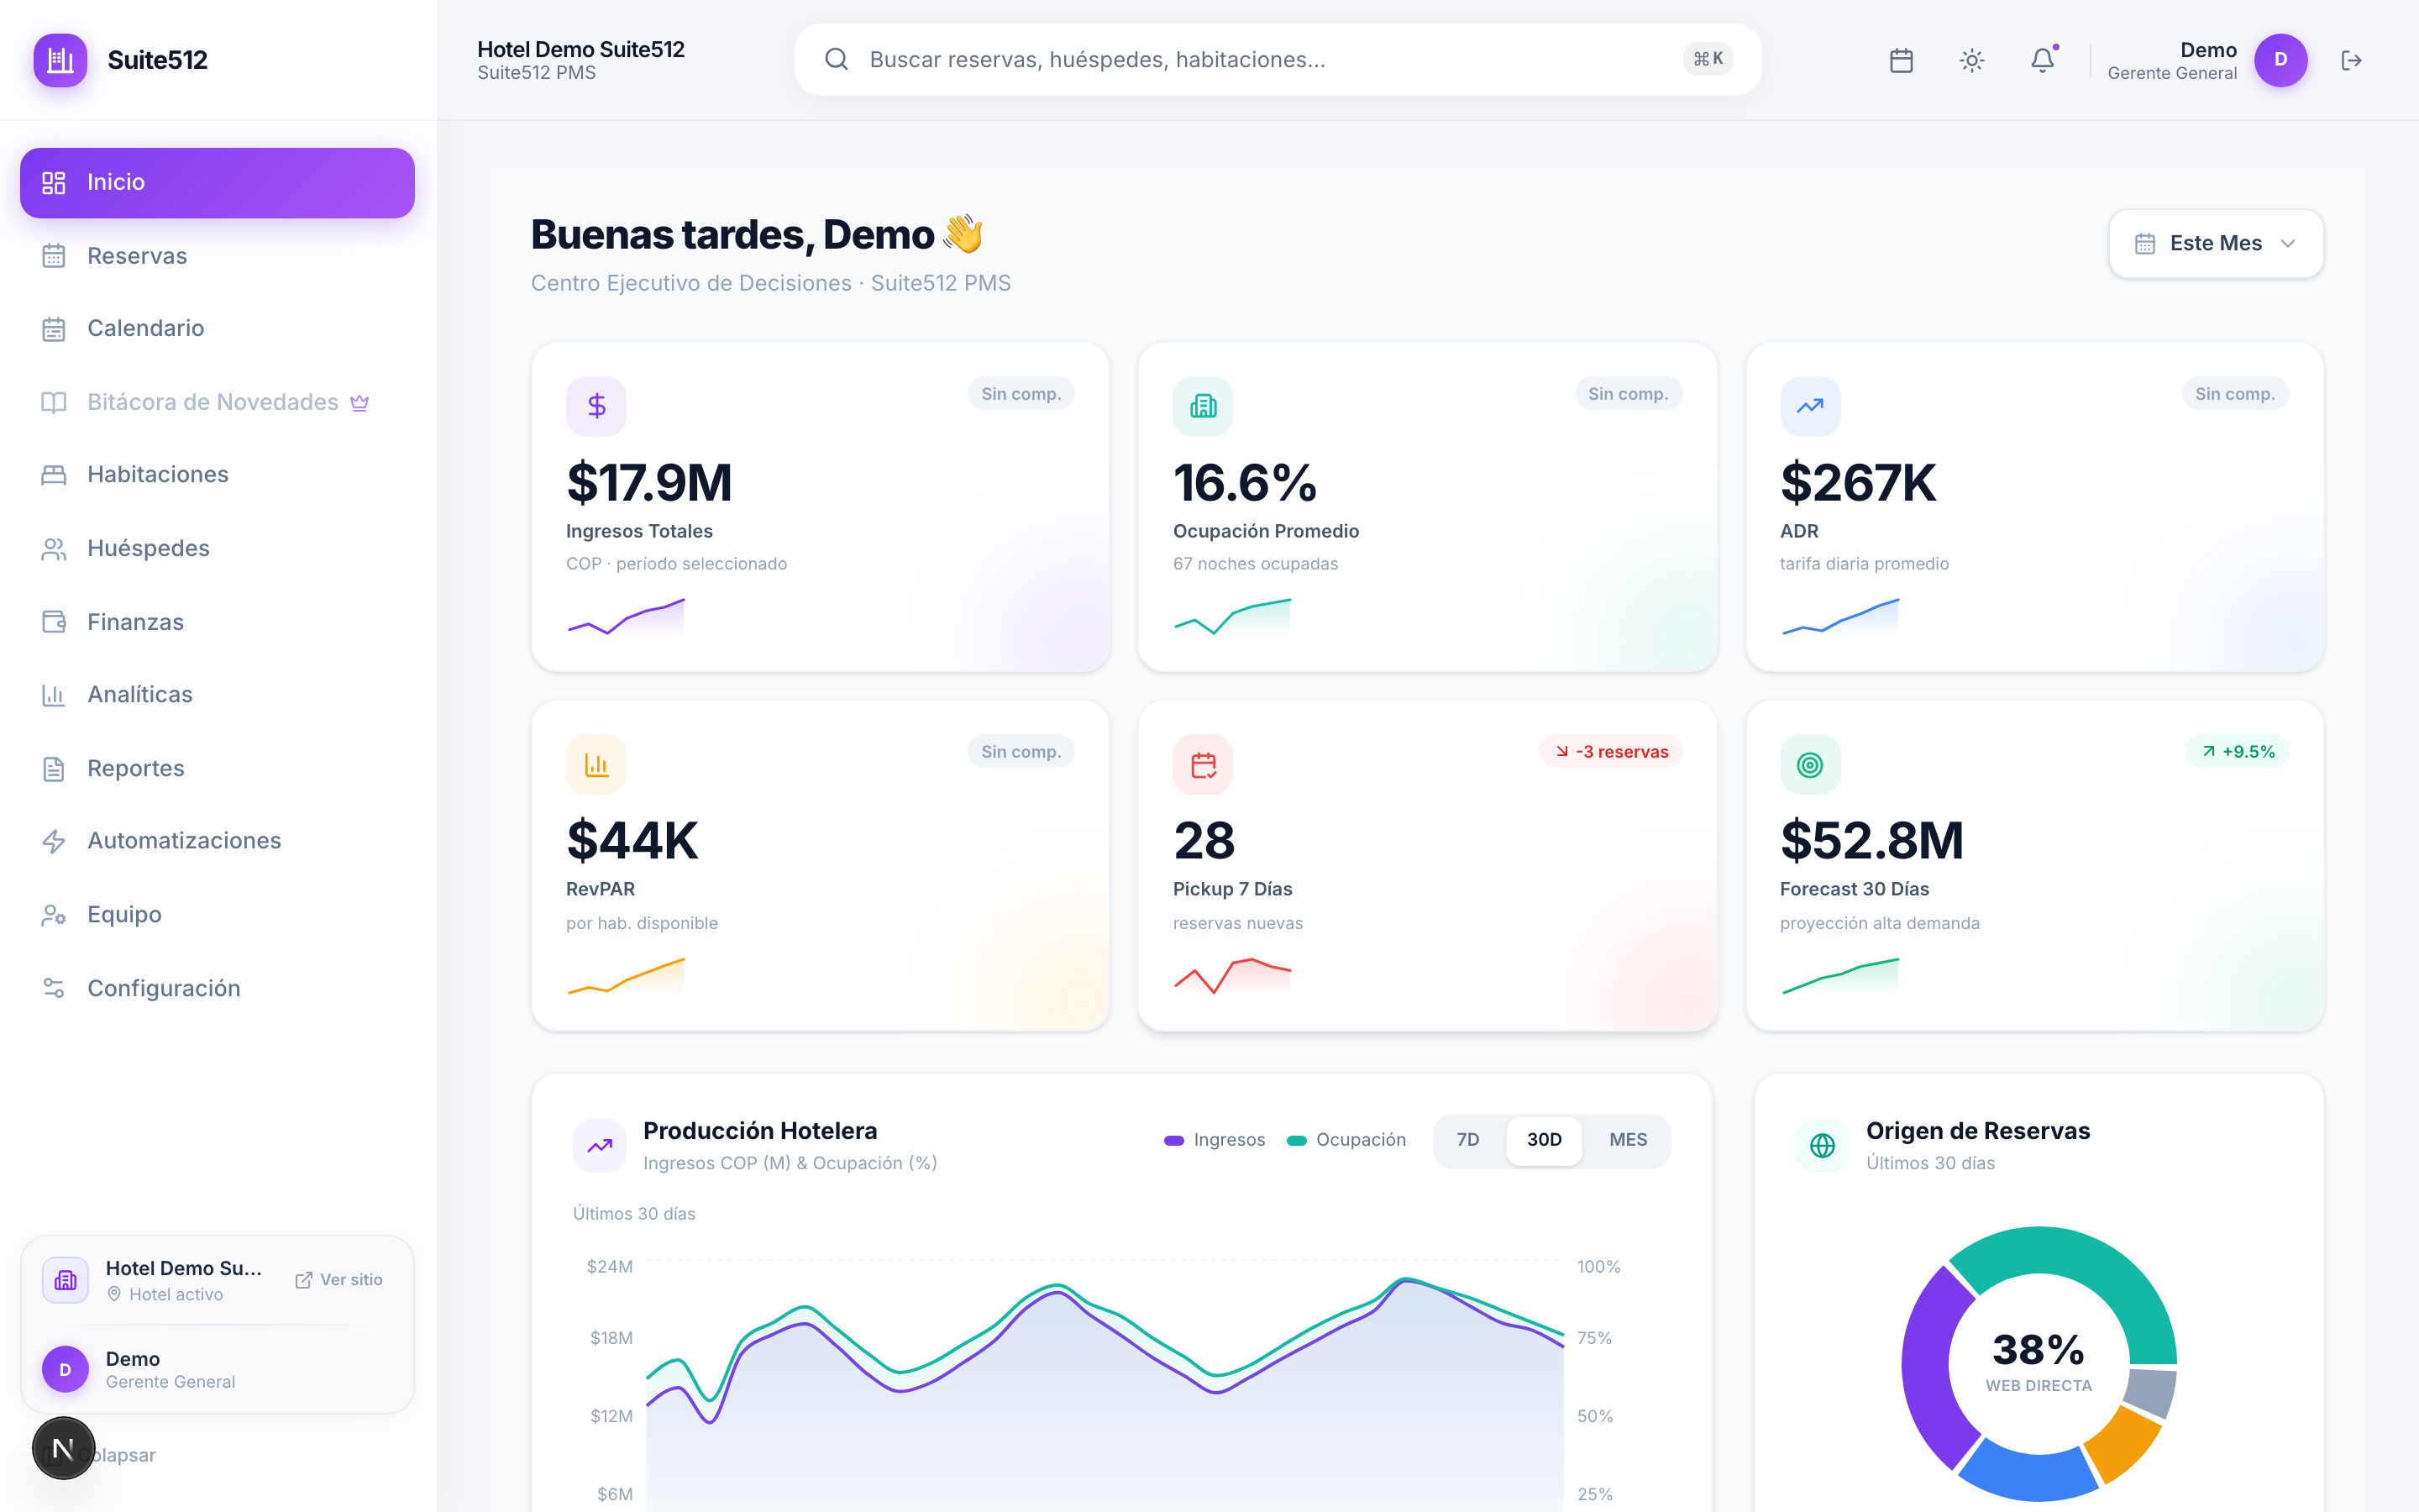Click the crown icon next to Bitácora de Novedades

[x=359, y=402]
